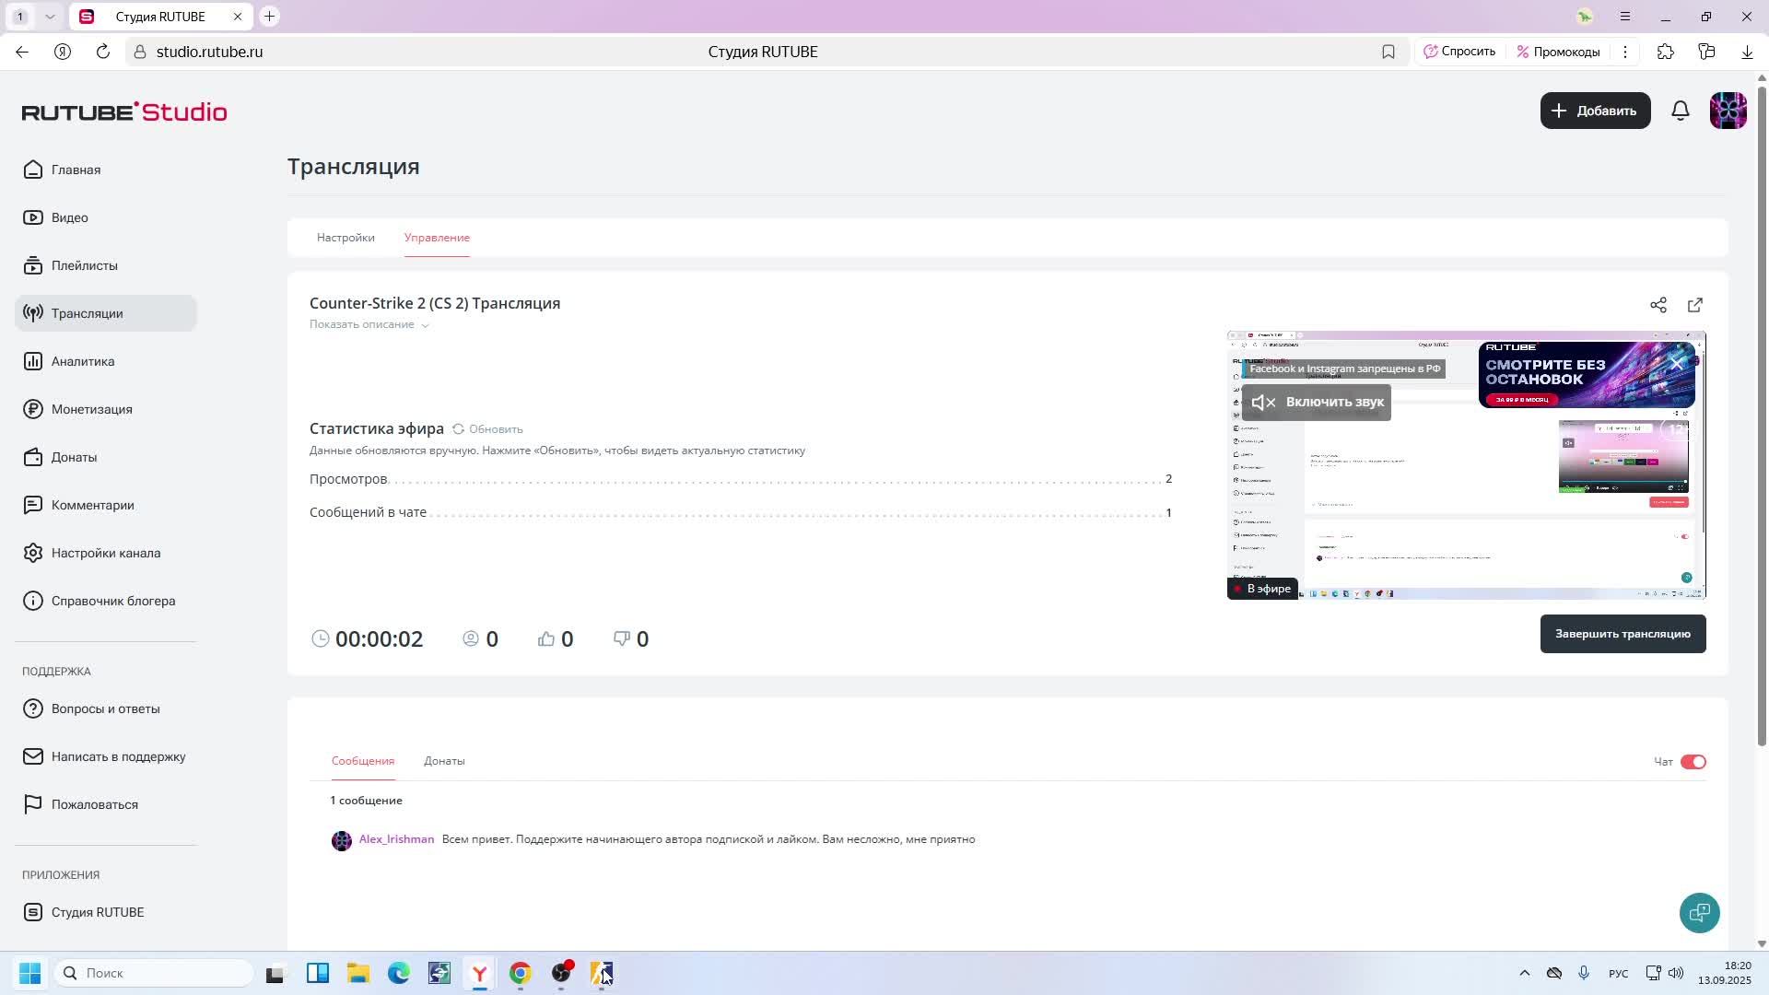Open Аналитика in the sidebar
Screen dimensions: 1769x995
click(x=83, y=361)
